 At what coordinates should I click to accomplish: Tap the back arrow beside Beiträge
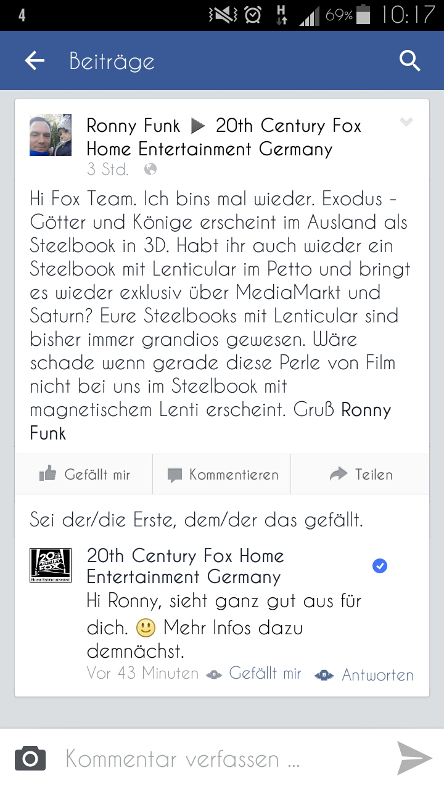(x=35, y=60)
